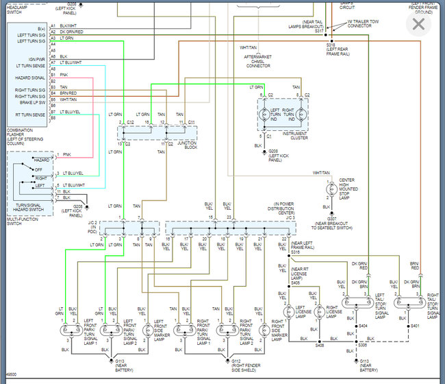Click the NEAR RT LICENSE LAMP note
This screenshot has width=445, height=384.
299,274
